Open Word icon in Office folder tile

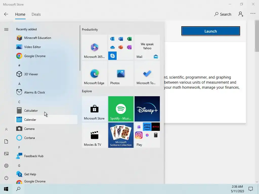click(121, 39)
